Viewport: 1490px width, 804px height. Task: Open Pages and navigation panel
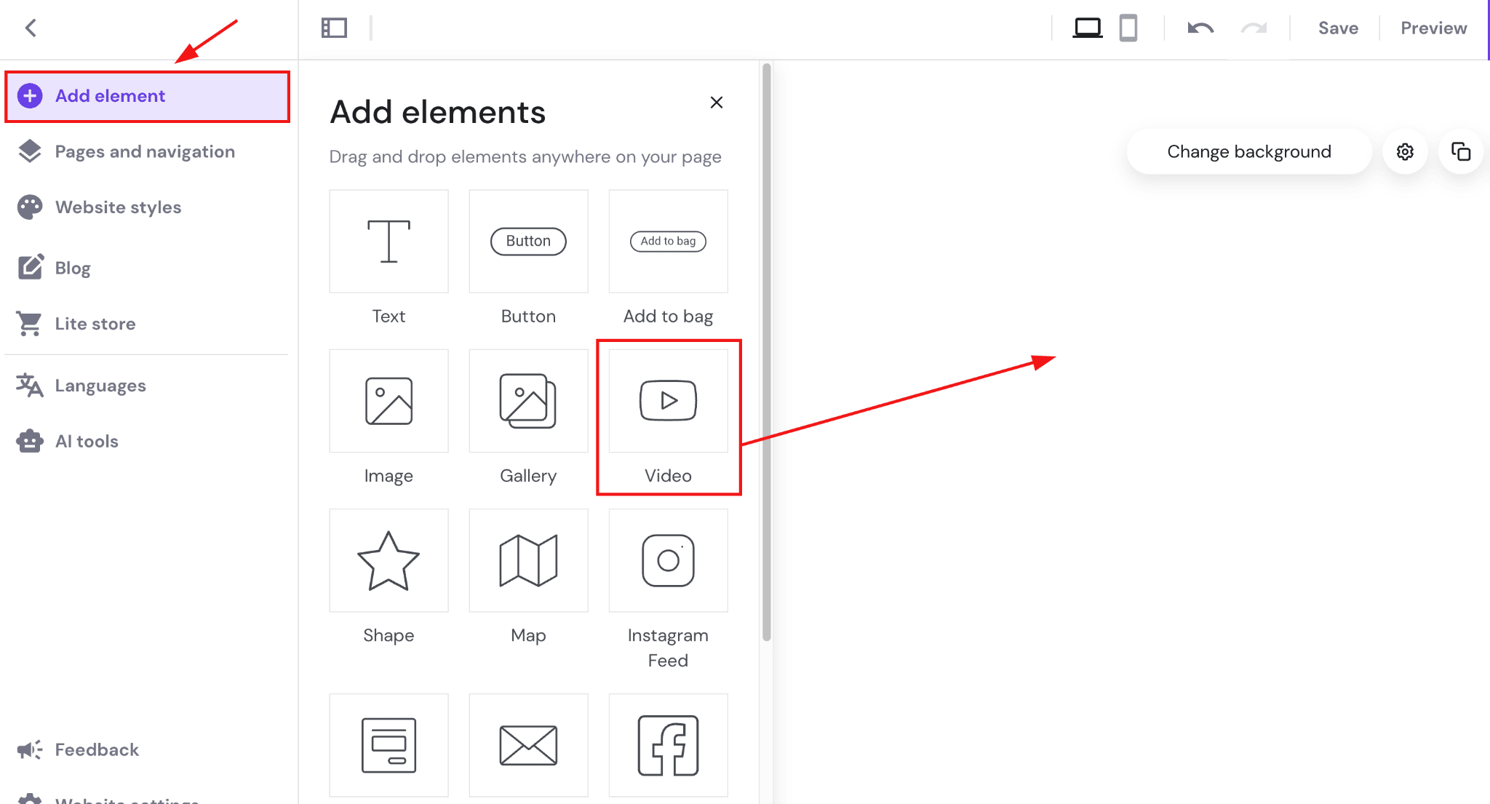click(145, 151)
